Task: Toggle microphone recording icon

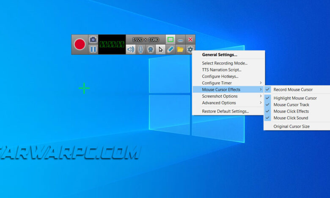Action: pos(140,49)
